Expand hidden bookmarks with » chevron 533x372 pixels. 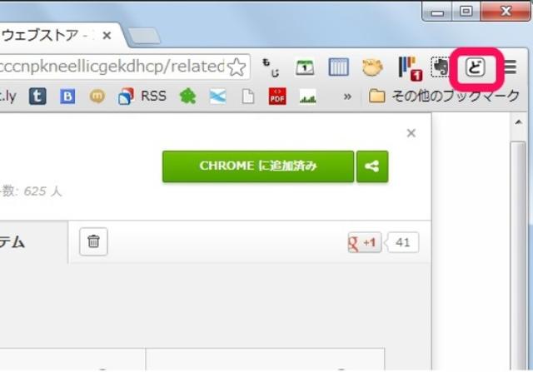coord(347,97)
